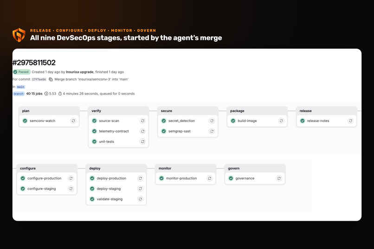374x249 pixels.
Task: Click the unit-tests job name
Action: (107, 141)
